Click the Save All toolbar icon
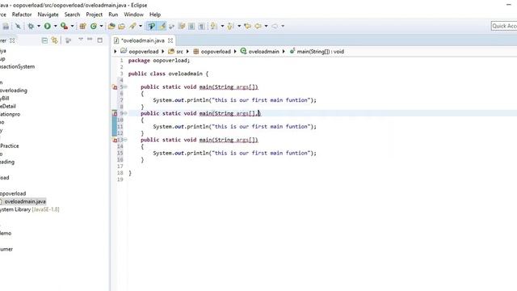 [6, 26]
